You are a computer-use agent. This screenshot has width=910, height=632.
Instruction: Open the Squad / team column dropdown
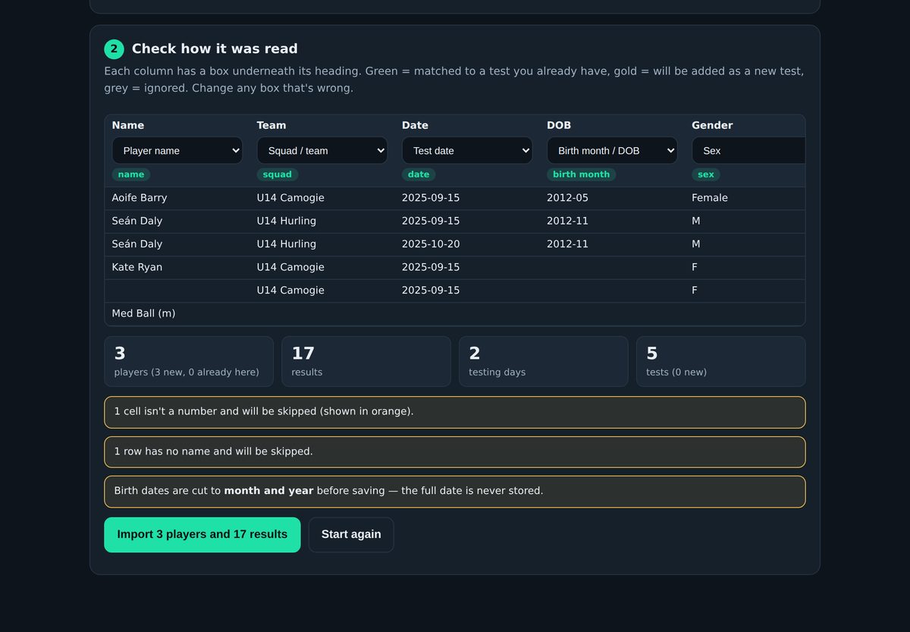click(x=322, y=150)
